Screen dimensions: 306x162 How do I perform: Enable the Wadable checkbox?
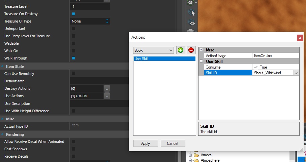[73, 43]
